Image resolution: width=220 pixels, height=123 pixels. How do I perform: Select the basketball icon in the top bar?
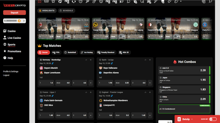coord(81,1)
